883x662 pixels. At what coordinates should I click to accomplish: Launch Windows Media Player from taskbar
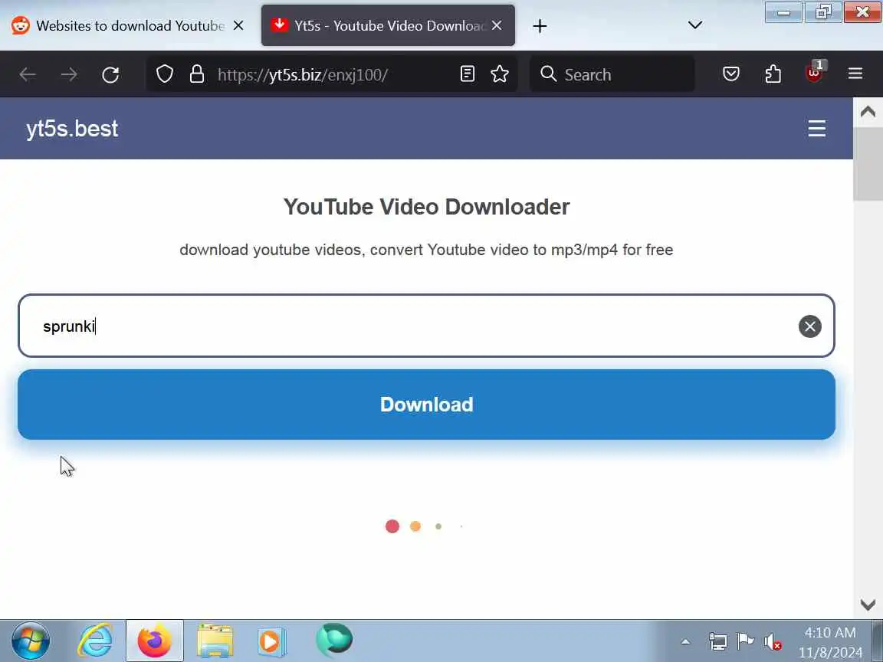[272, 641]
